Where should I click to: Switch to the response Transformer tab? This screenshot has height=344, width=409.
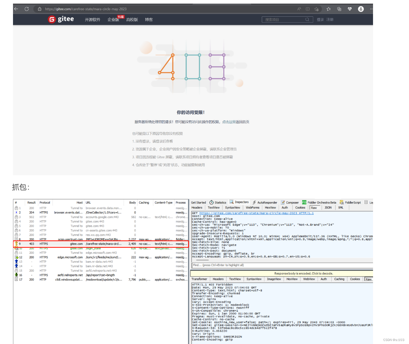[199, 279]
